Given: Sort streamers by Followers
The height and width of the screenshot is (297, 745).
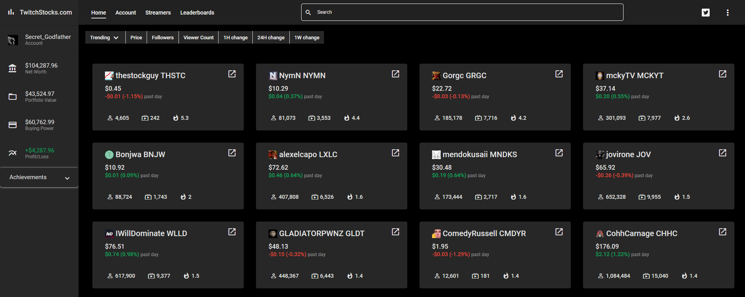Looking at the screenshot, I should (163, 37).
